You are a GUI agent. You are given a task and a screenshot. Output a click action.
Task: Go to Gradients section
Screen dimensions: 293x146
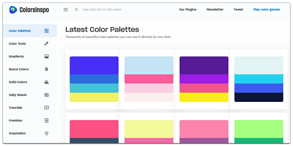(16, 56)
